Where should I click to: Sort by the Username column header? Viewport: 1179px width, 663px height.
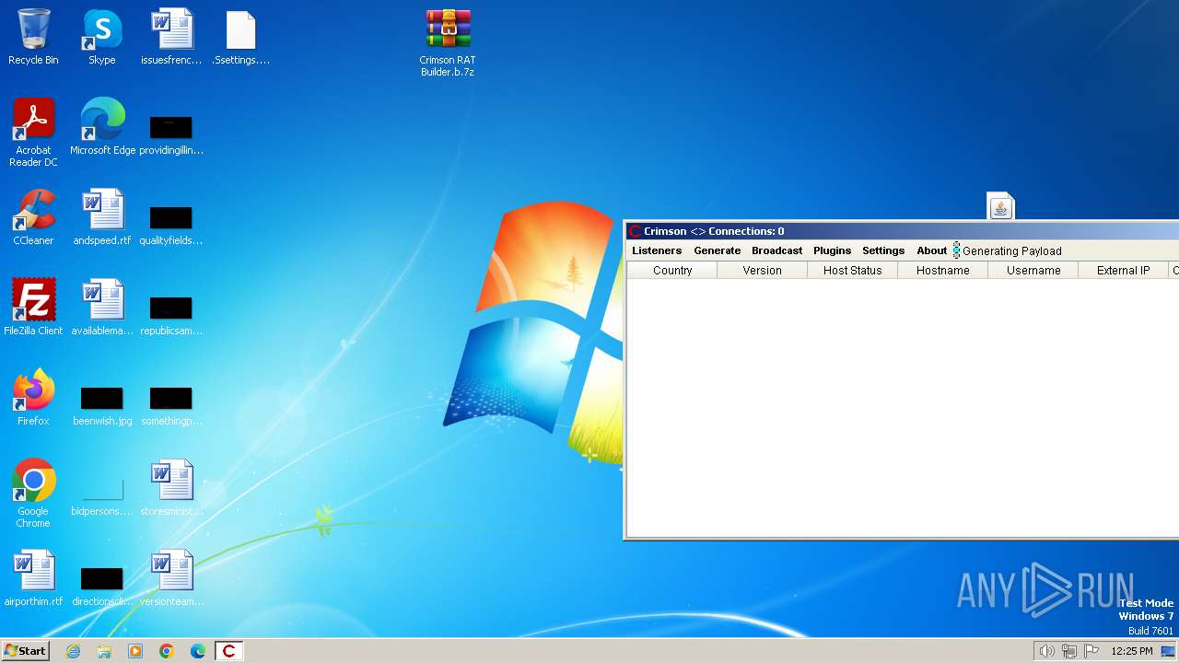coord(1033,271)
